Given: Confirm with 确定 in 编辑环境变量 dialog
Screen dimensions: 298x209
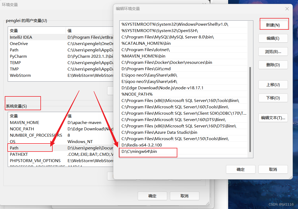Looking at the screenshot, I should click(241, 170).
